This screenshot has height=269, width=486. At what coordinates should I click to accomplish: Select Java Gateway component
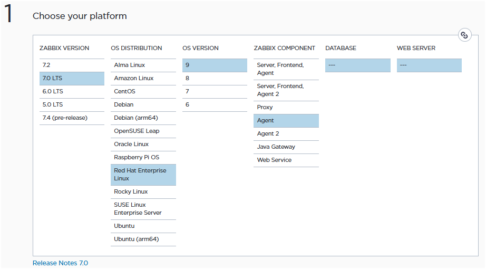click(286, 147)
